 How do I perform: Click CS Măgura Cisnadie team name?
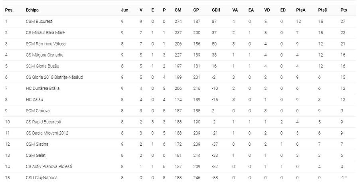44,55
